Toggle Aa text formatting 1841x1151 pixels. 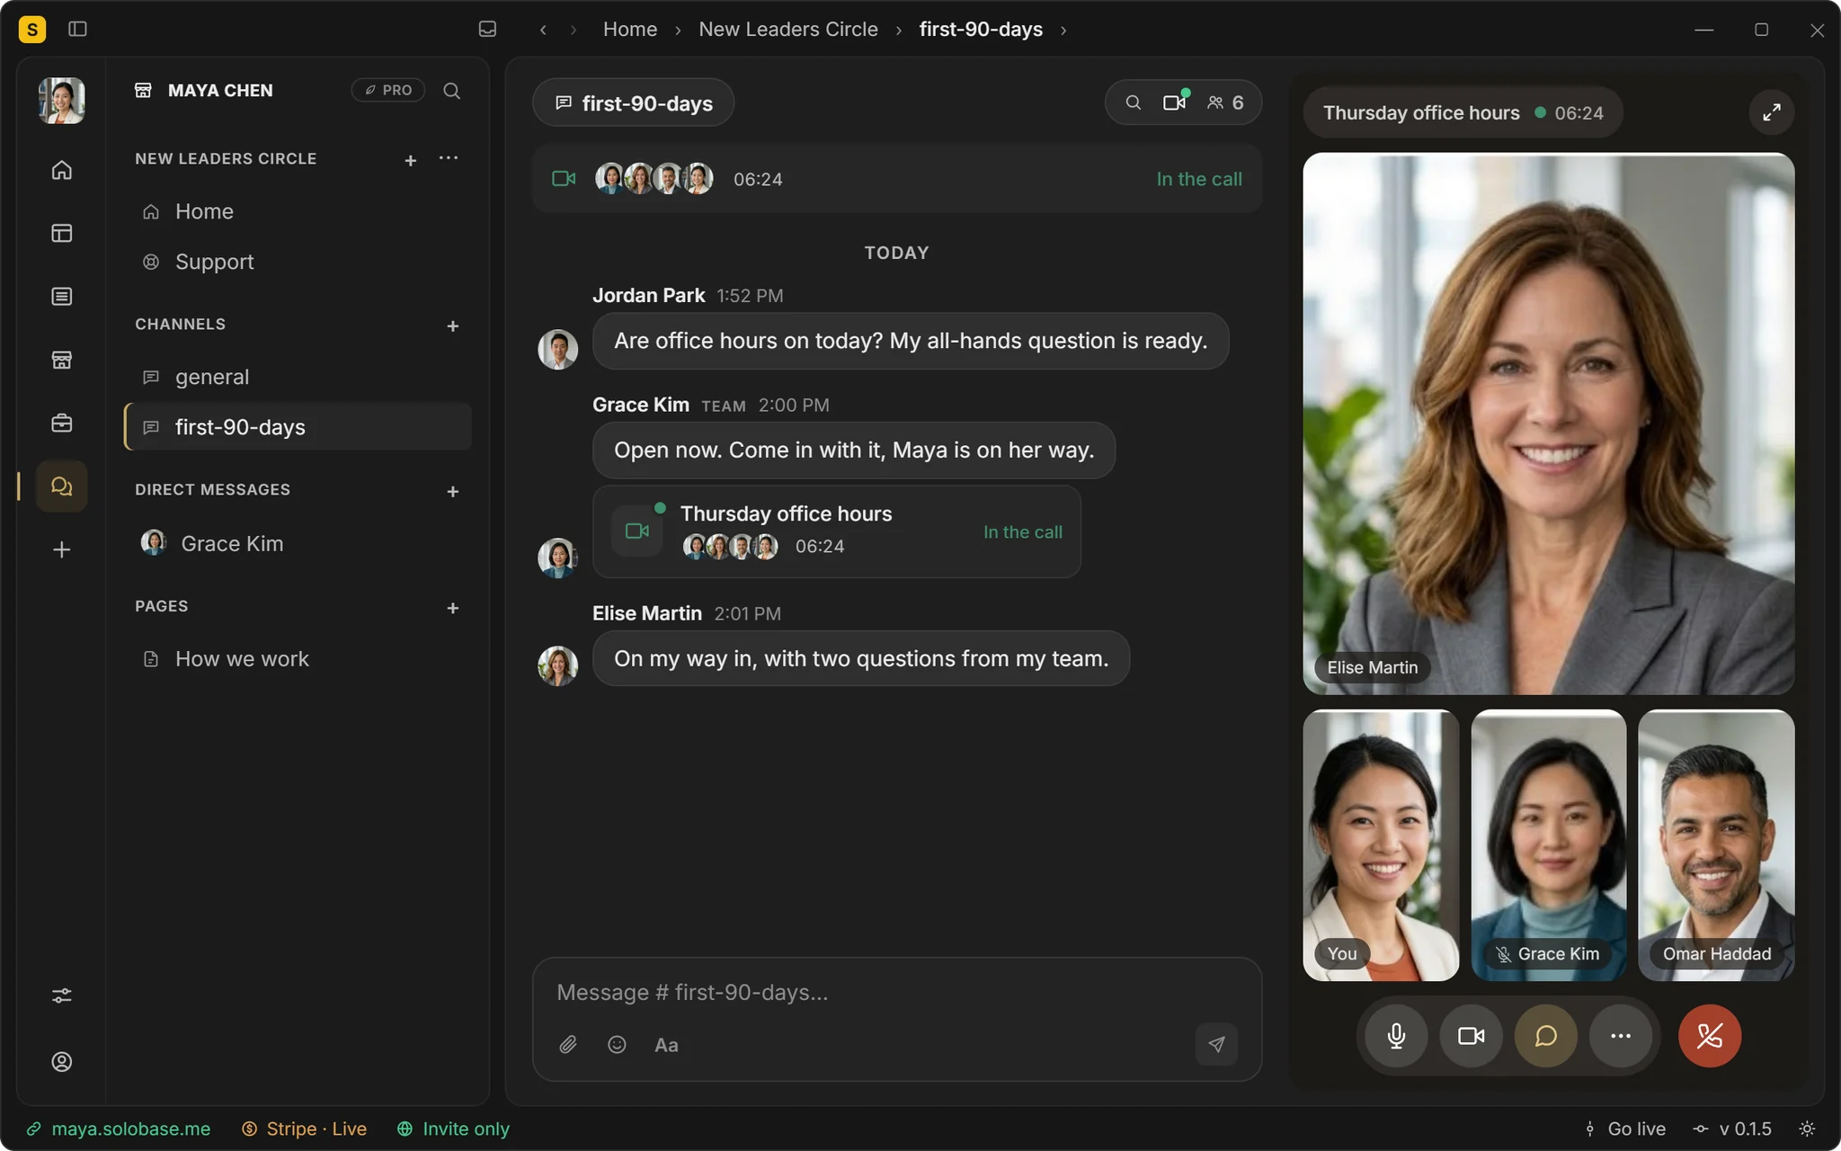click(x=666, y=1045)
